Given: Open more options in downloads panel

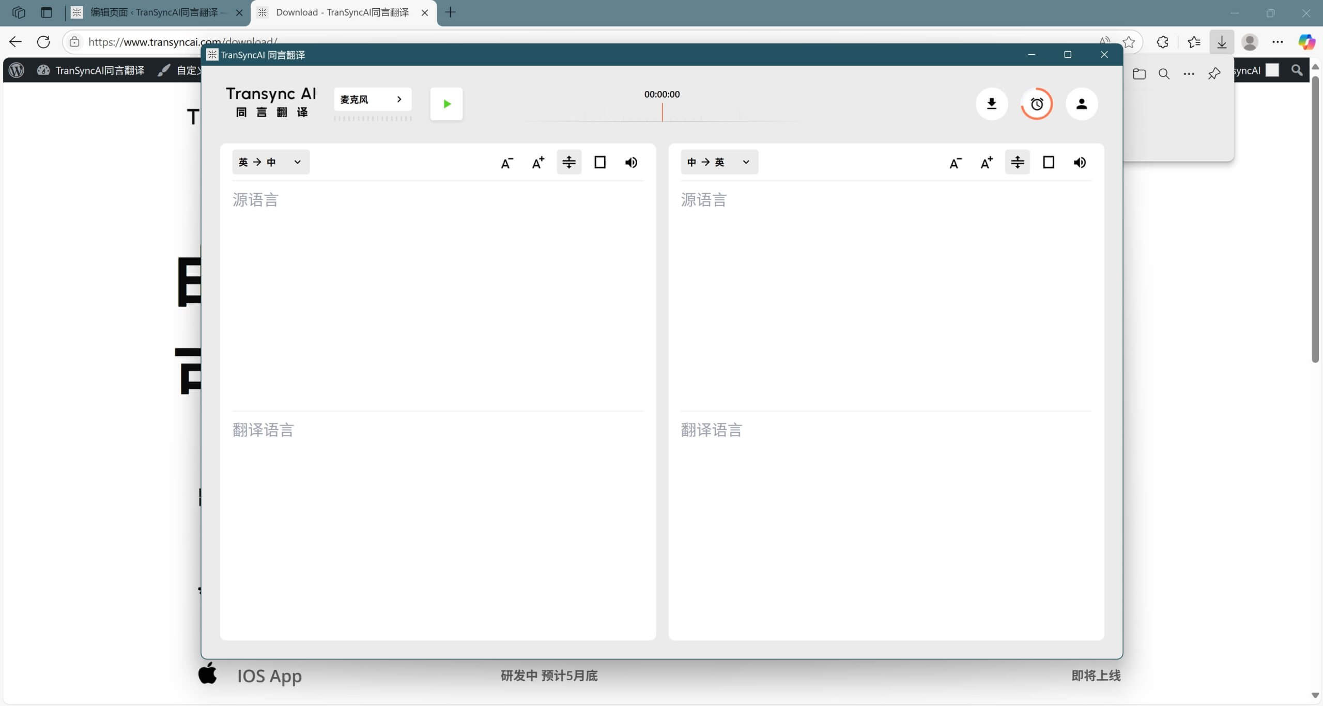Looking at the screenshot, I should click(1189, 74).
